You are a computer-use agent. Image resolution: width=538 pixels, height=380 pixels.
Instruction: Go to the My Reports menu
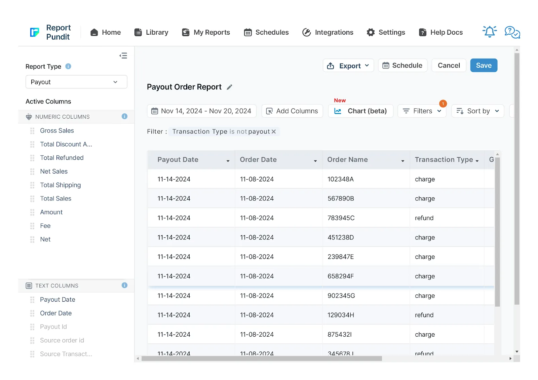pyautogui.click(x=206, y=32)
